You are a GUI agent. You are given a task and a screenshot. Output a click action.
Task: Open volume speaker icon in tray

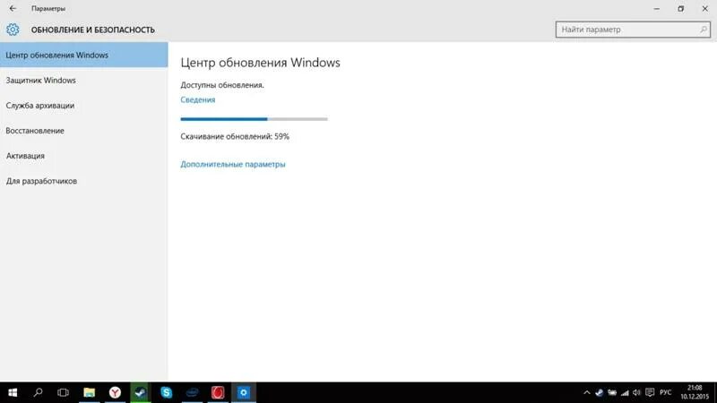click(636, 392)
